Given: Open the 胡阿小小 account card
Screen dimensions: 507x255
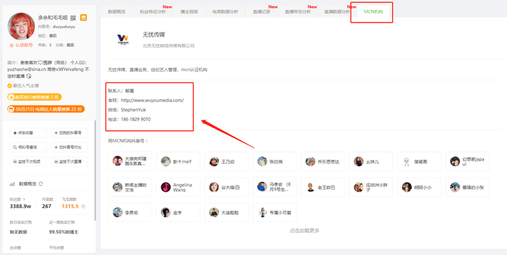Looking at the screenshot, I should (420, 187).
